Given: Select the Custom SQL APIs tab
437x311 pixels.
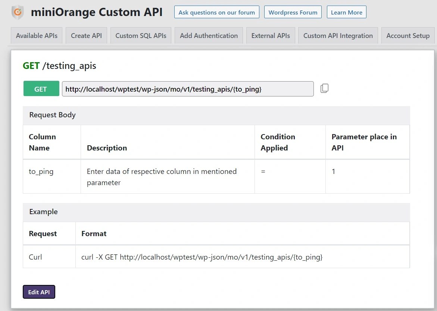Looking at the screenshot, I should [141, 35].
